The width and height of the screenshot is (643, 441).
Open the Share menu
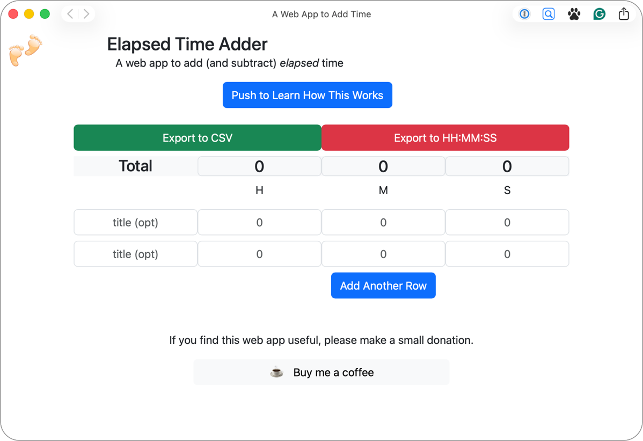(x=624, y=14)
